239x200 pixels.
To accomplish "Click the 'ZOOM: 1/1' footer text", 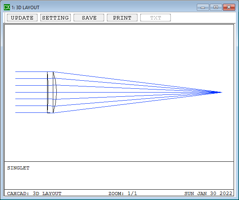I will (123, 193).
